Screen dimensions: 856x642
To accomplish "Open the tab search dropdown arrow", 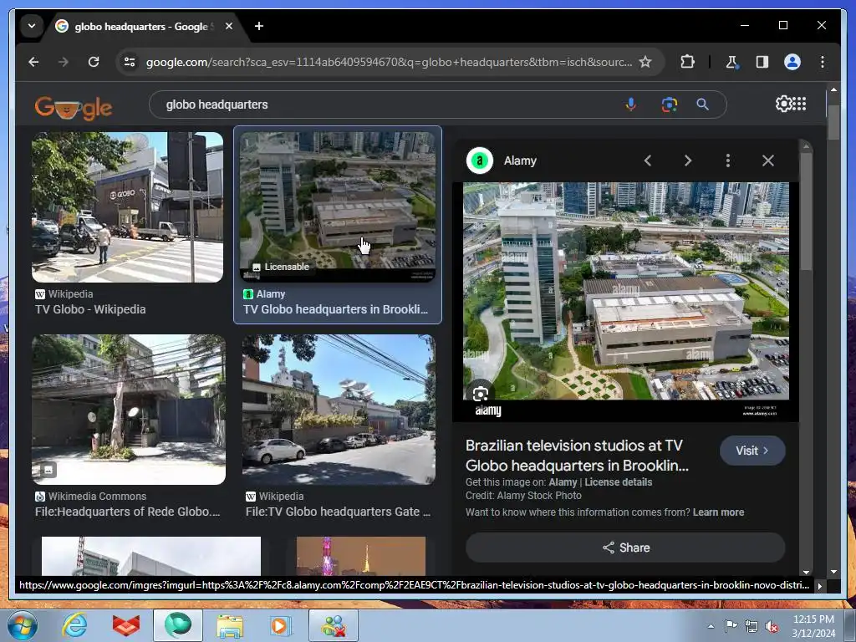I will pos(32,26).
